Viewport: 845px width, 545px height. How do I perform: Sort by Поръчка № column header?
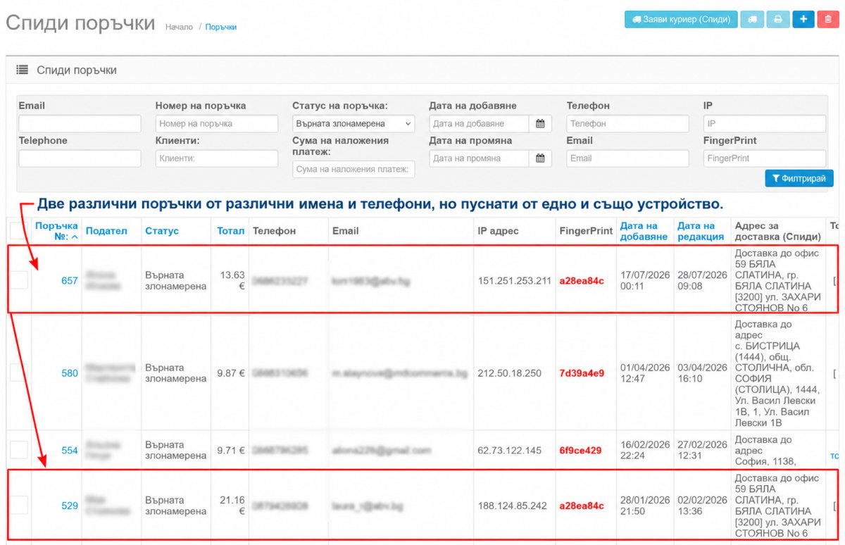56,231
